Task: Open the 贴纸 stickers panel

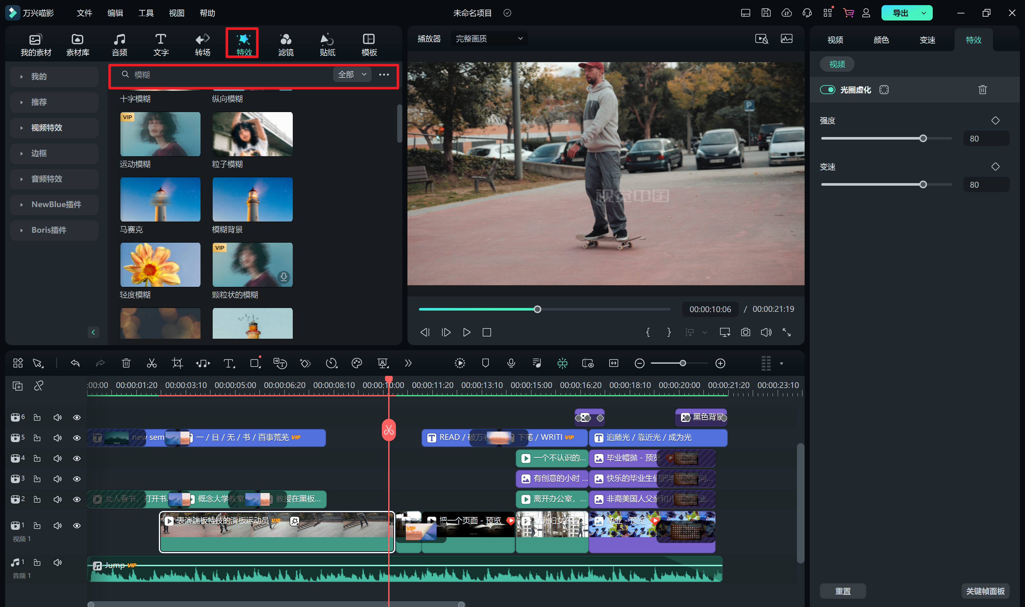Action: coord(327,45)
